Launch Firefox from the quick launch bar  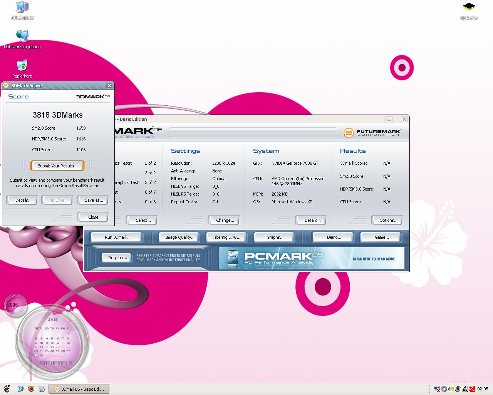click(31, 389)
